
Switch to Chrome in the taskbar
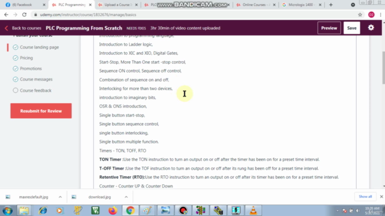click(x=131, y=211)
